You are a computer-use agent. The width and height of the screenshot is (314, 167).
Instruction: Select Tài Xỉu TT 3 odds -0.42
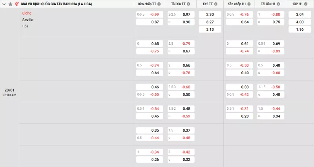coord(180,152)
